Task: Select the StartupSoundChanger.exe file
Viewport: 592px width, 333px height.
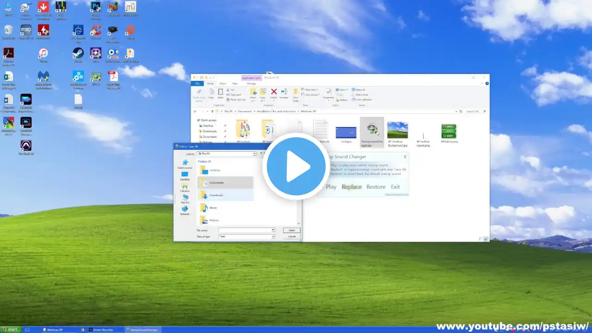Action: coord(372,132)
